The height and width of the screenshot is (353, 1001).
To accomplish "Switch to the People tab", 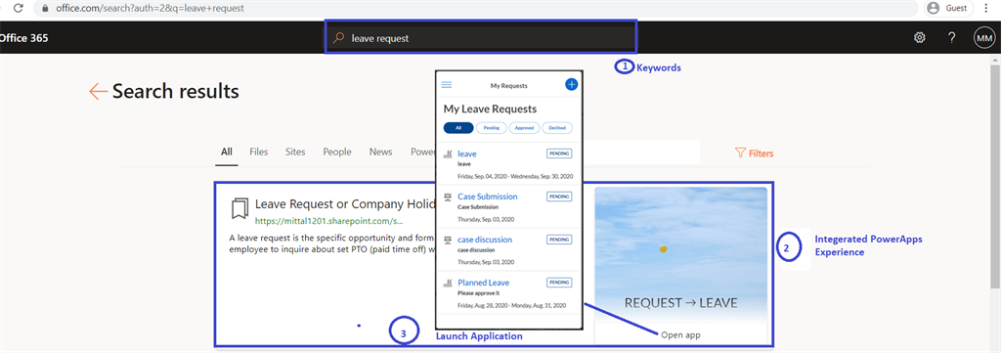I will (x=337, y=152).
